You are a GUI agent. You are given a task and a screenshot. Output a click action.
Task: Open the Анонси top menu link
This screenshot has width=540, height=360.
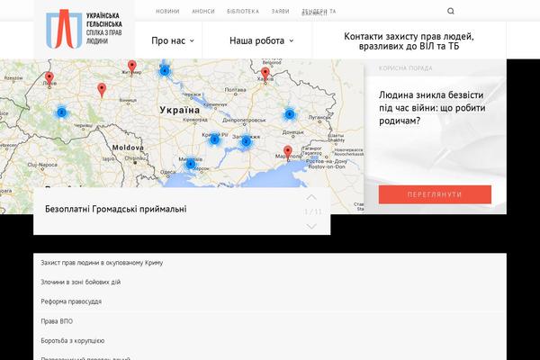(203, 12)
